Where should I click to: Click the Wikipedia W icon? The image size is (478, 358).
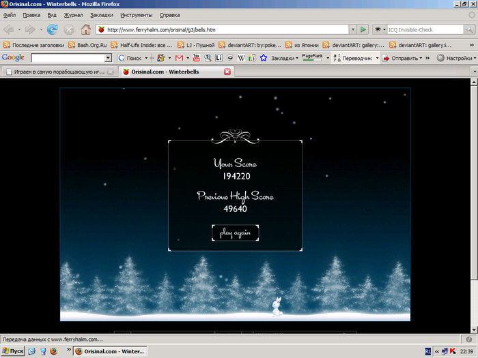tap(241, 58)
